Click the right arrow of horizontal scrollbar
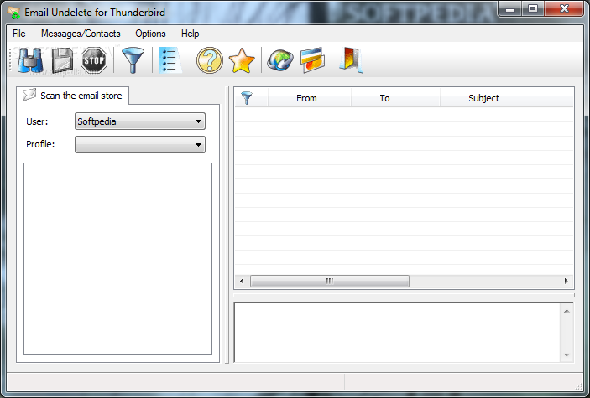Image resolution: width=590 pixels, height=398 pixels. (x=567, y=282)
